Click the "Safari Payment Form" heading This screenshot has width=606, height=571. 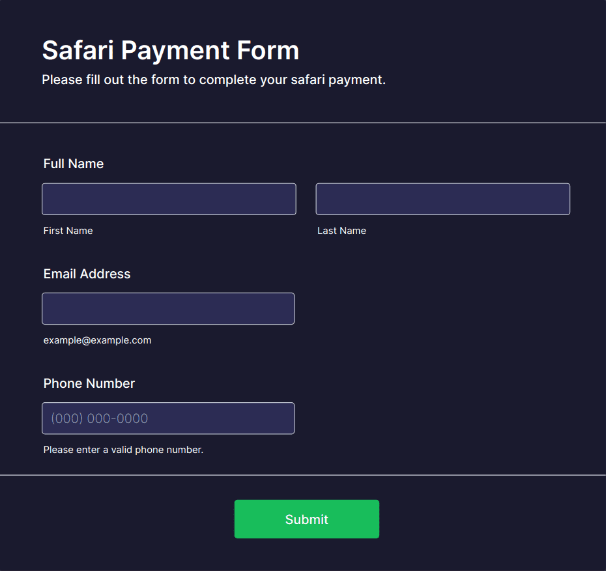click(171, 50)
